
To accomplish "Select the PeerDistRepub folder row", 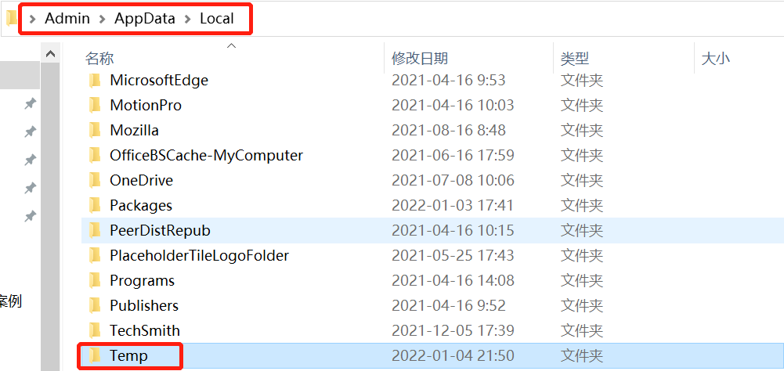I will click(x=432, y=230).
